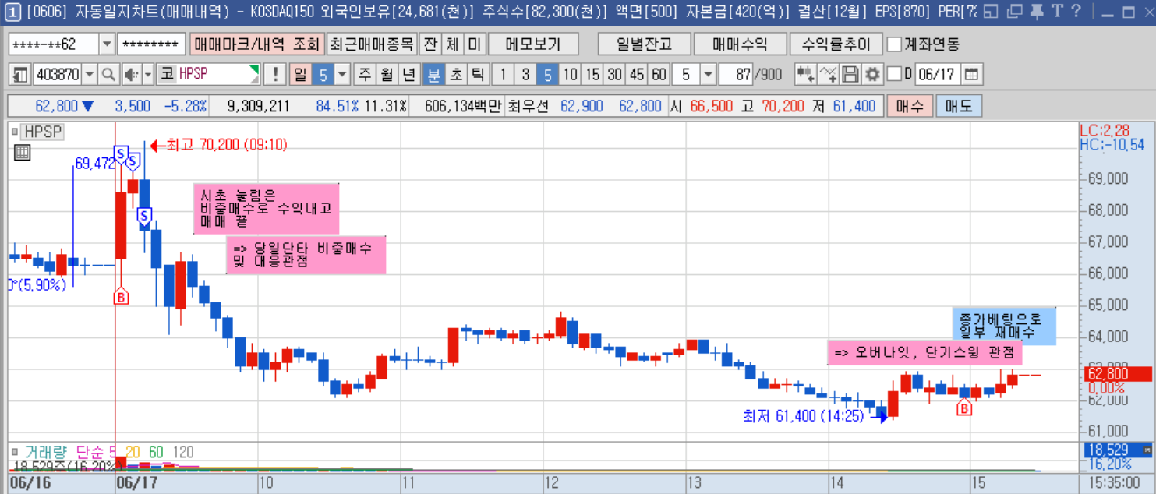Select 15 minute interval button
Viewport: 1156px width, 494px height.
click(593, 75)
